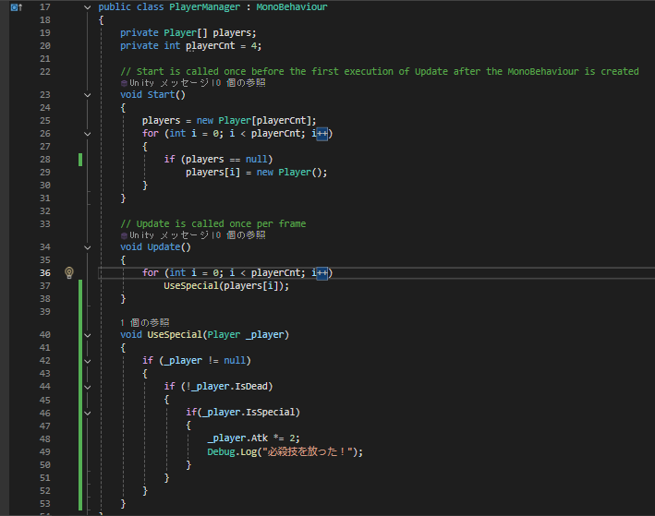This screenshot has width=655, height=516.
Task: Open the Unity メッセージ CodeLens above void Start()
Action: click(x=169, y=83)
